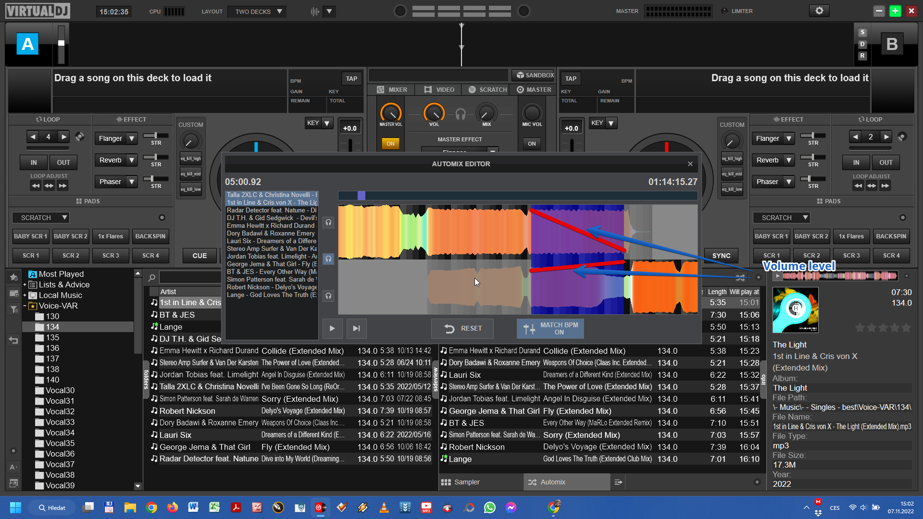The image size is (923, 519).
Task: Double the loop size on deck A
Action: (63, 137)
